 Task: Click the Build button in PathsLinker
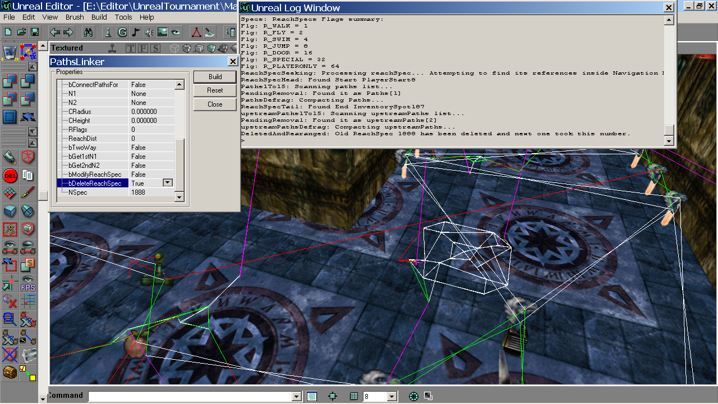[x=215, y=77]
